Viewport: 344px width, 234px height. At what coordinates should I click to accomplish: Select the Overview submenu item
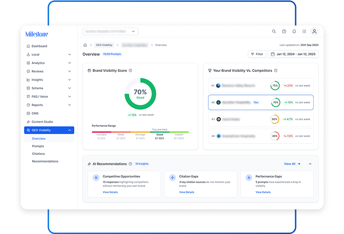(49, 139)
